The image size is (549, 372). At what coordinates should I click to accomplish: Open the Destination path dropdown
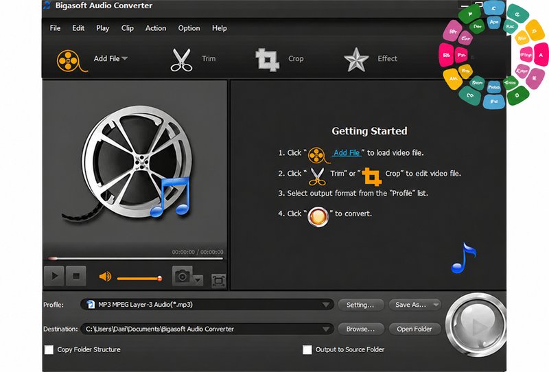click(x=326, y=329)
